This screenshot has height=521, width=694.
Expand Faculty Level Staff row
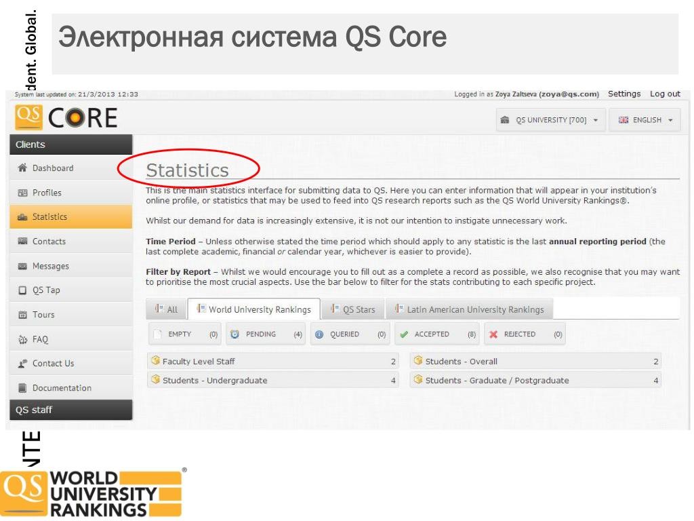pos(273,361)
